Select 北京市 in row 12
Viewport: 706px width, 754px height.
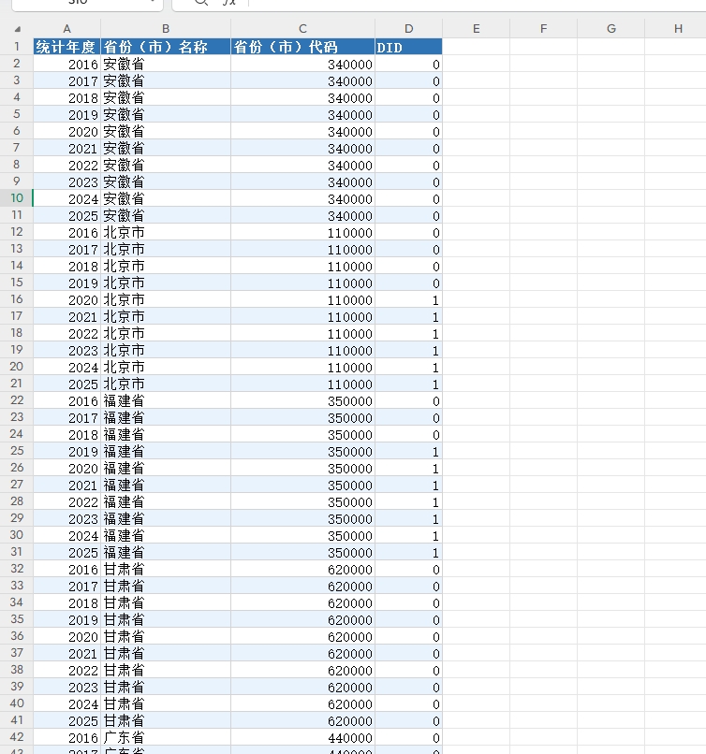pyautogui.click(x=166, y=232)
